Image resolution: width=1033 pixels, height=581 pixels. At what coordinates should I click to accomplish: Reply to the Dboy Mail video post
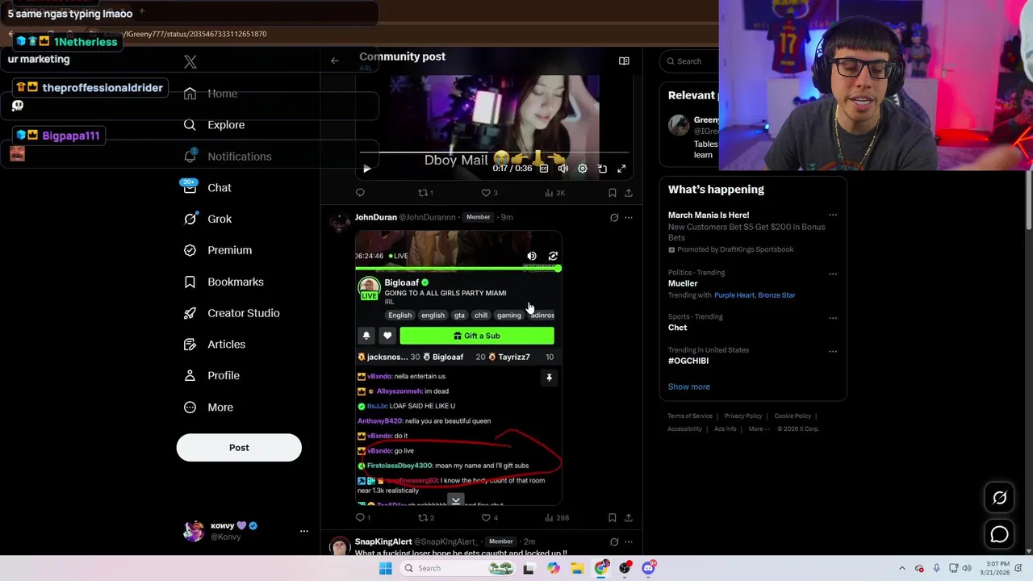click(360, 193)
